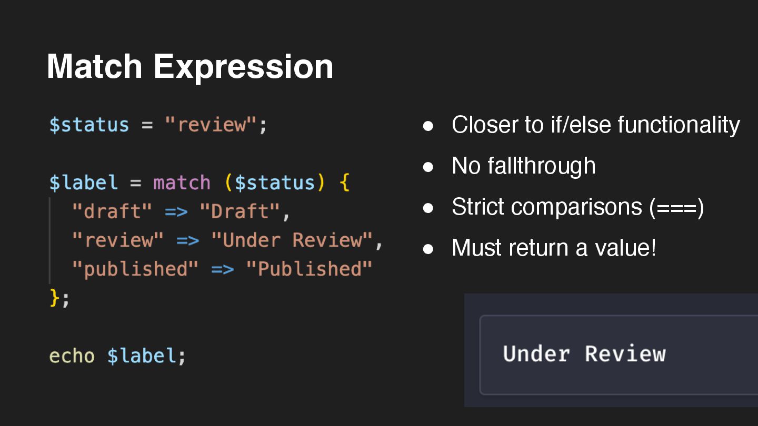Click the $label variable after echo

click(x=141, y=356)
